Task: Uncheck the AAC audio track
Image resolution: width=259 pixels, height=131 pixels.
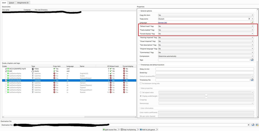Action: pos(6,71)
